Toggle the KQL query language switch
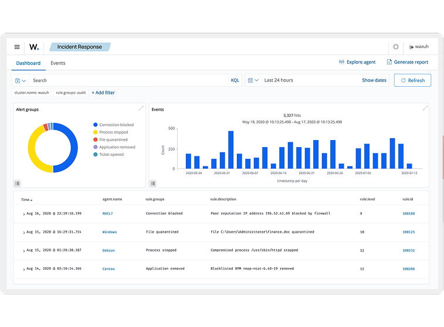This screenshot has width=444, height=327. pyautogui.click(x=235, y=80)
